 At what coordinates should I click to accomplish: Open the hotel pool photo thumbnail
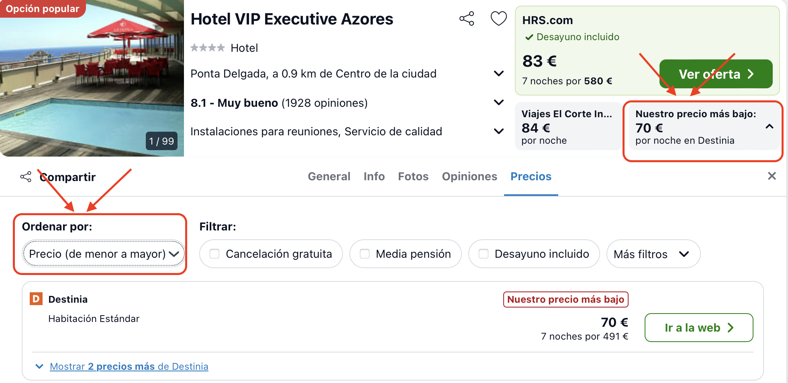(92, 78)
